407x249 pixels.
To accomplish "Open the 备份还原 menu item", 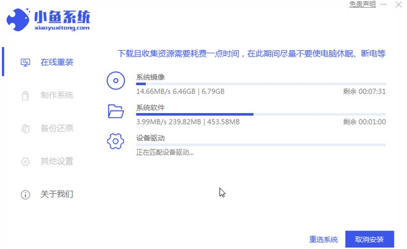I will tap(57, 128).
